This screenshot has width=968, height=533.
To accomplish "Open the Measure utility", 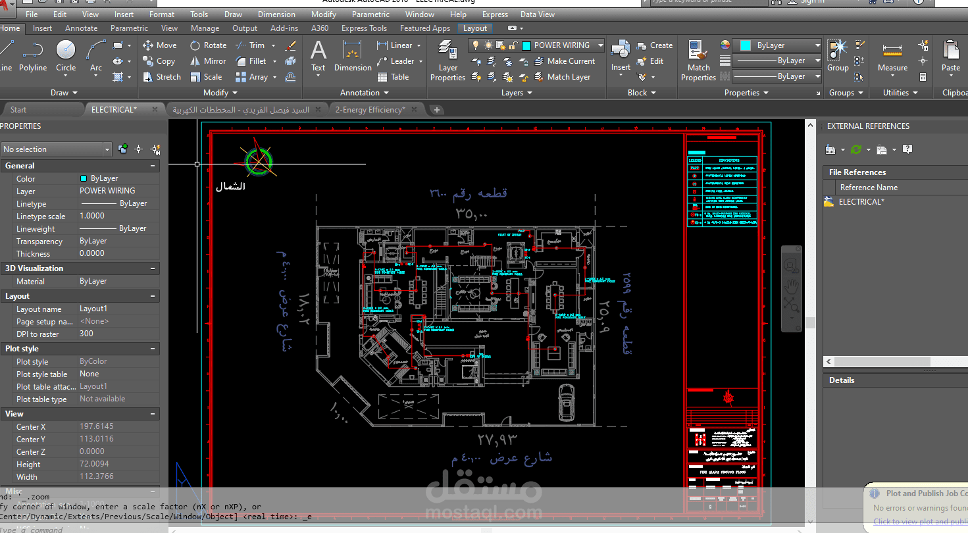I will [x=892, y=56].
